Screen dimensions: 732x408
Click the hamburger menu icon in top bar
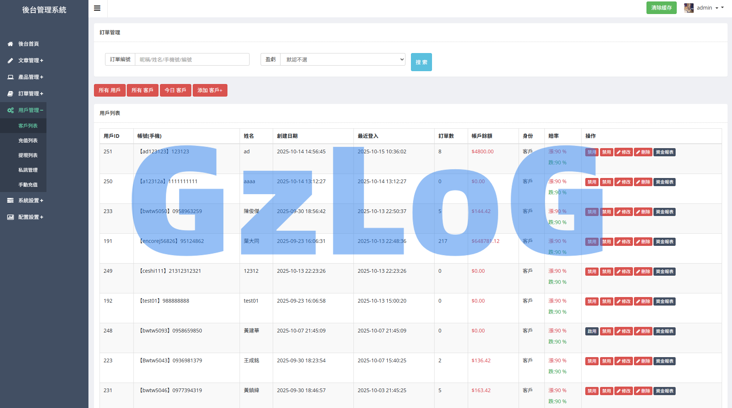point(97,8)
